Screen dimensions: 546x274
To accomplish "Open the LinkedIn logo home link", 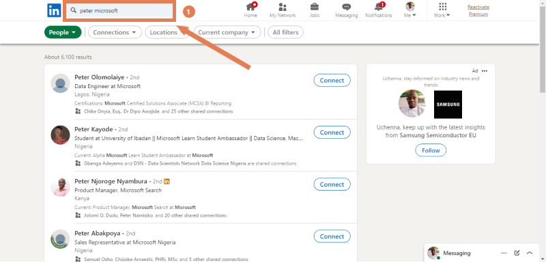I will click(x=54, y=10).
